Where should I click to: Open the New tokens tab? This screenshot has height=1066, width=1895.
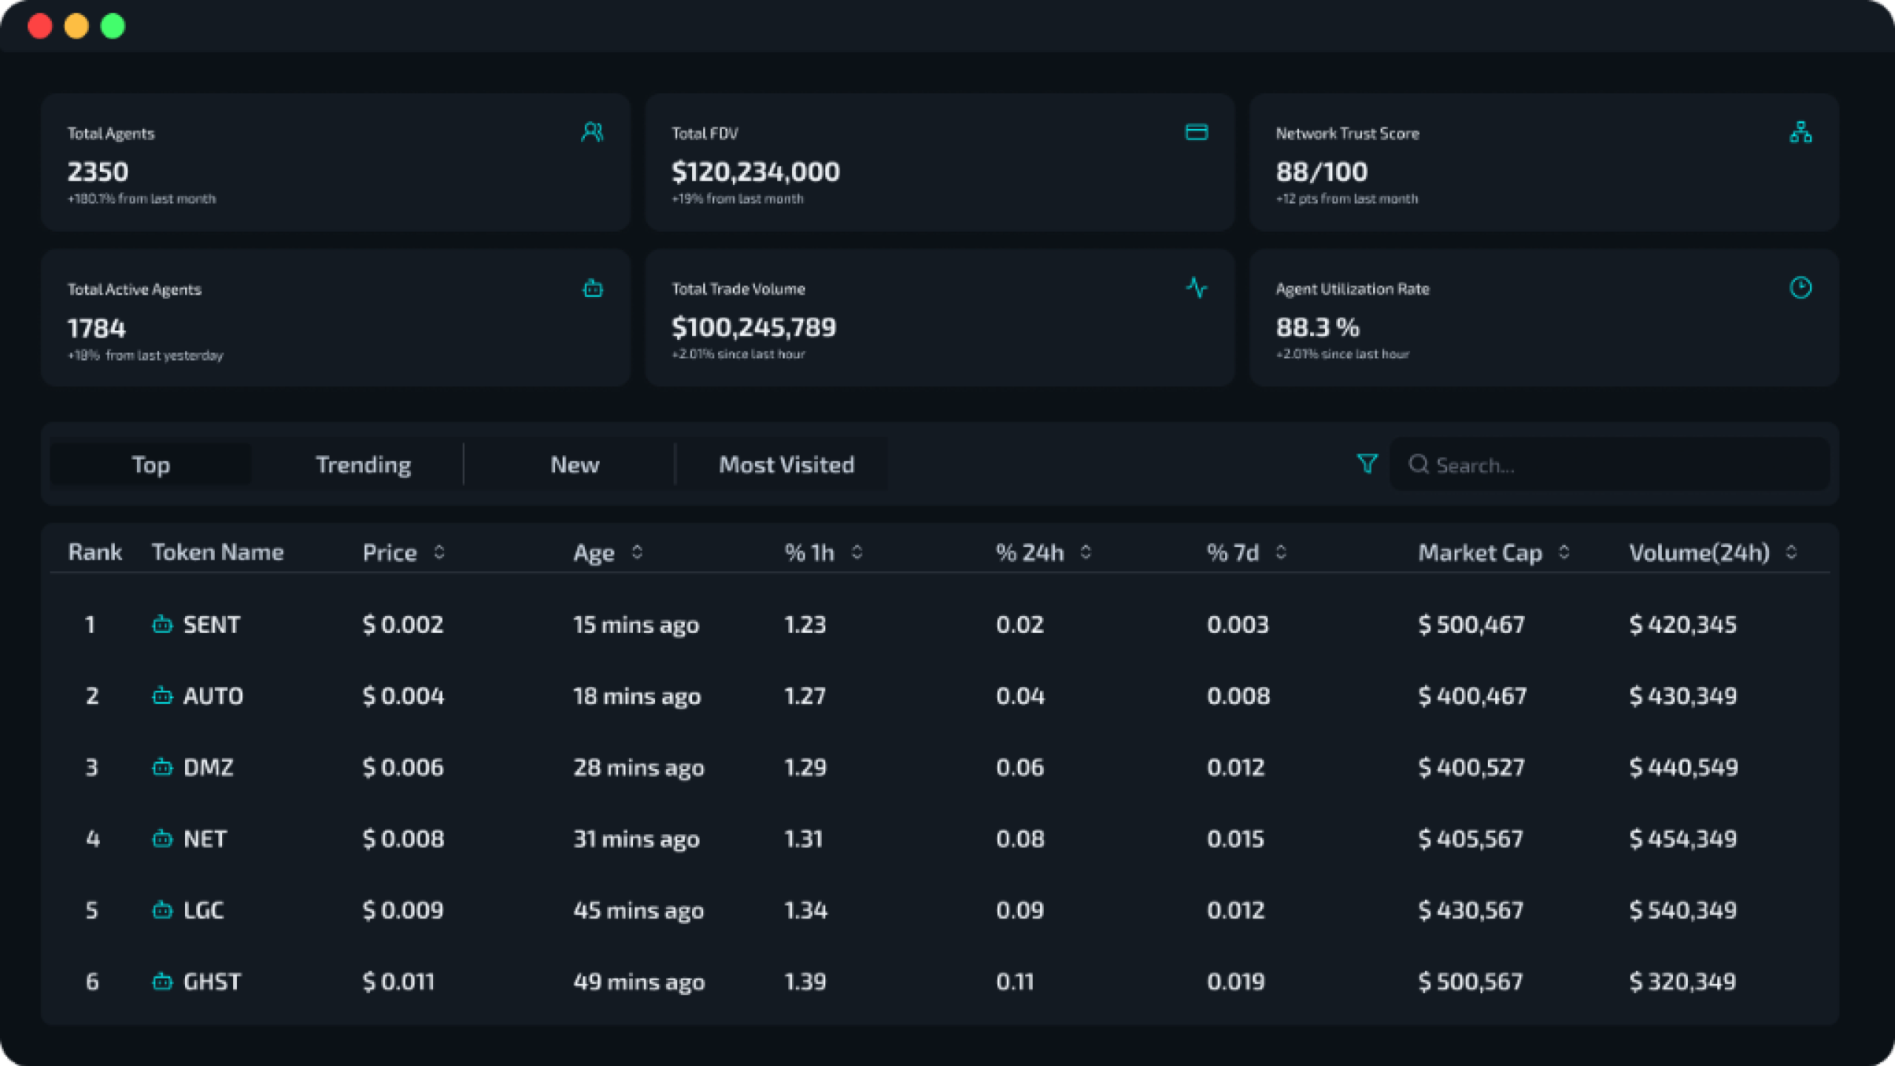click(574, 464)
